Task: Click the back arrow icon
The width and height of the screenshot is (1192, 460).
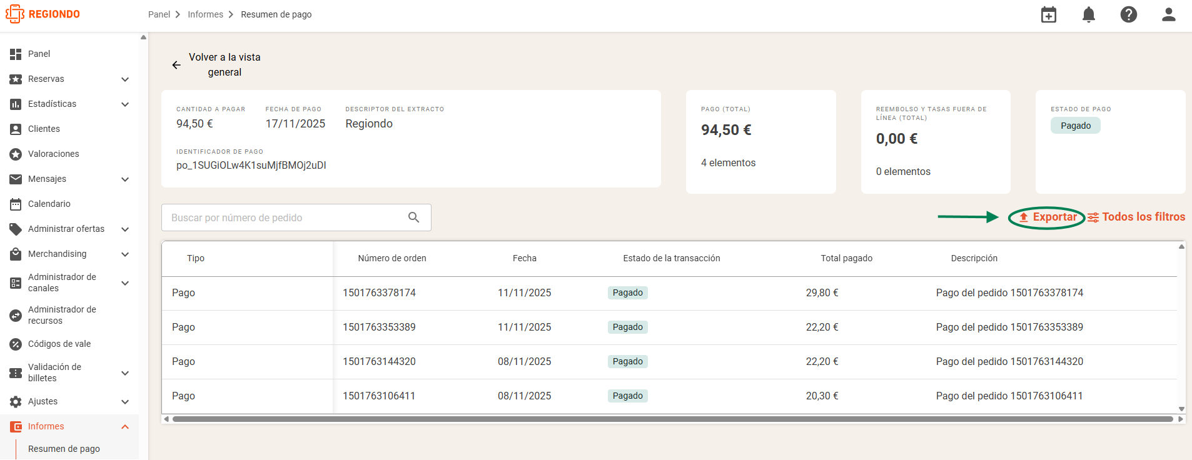Action: [176, 65]
